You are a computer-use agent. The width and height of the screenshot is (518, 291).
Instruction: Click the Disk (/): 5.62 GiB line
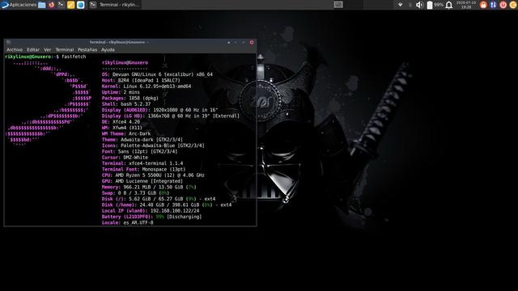pos(159,200)
